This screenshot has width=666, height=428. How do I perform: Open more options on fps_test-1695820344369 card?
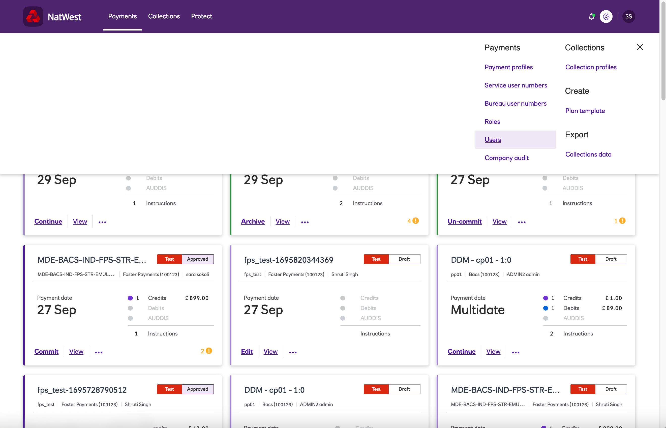pyautogui.click(x=293, y=352)
